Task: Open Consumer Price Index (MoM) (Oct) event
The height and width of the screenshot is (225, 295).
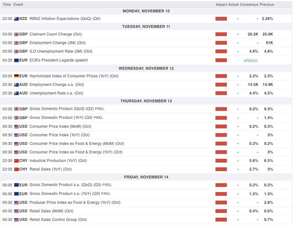Action: click(x=60, y=126)
